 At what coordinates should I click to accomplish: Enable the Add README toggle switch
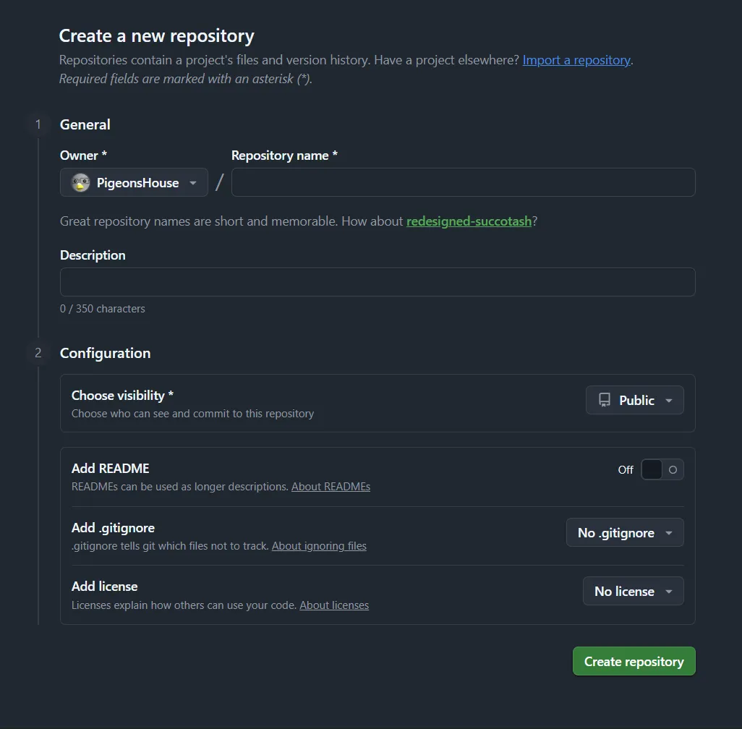662,469
